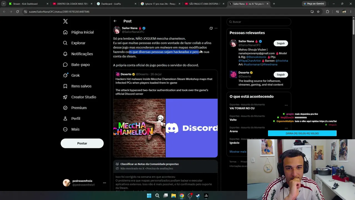Click Sailor Nana's avatar on the post
Viewport: 355px width, 200px height.
(117, 30)
